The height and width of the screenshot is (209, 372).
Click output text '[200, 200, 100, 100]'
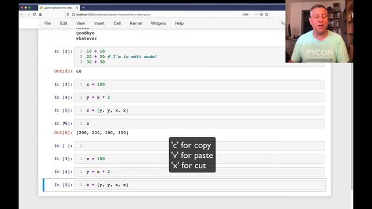point(102,133)
